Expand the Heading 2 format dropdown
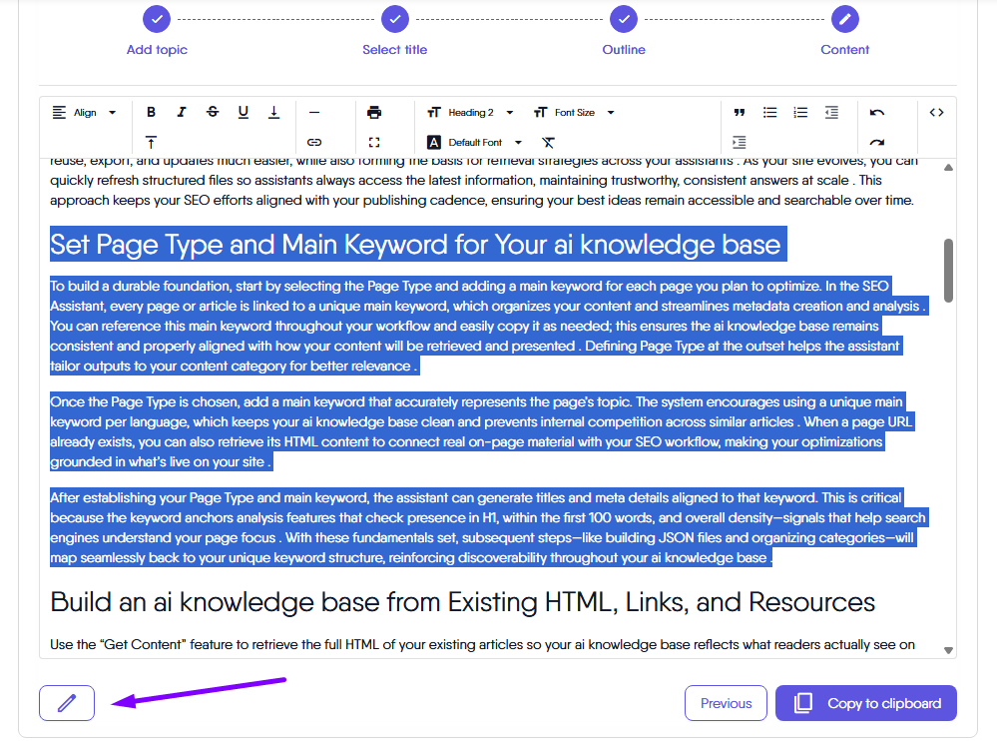 pos(470,113)
